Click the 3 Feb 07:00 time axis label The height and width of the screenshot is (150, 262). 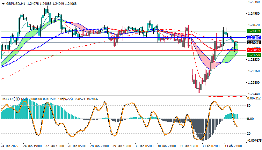tap(211, 146)
